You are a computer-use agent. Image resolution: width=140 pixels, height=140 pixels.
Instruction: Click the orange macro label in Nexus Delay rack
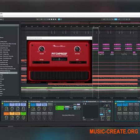coord(6,114)
